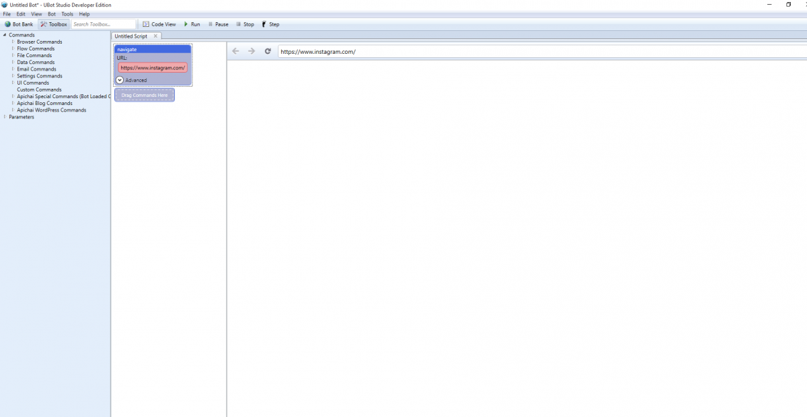The height and width of the screenshot is (417, 807).
Task: Expand UI Commands category
Action: tap(13, 83)
